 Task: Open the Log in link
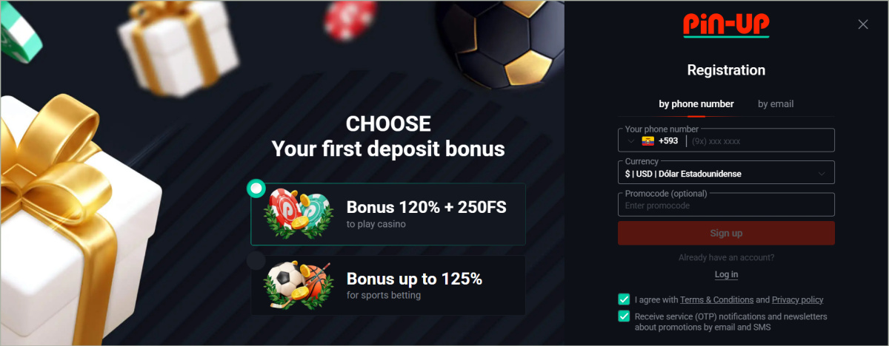coord(726,274)
